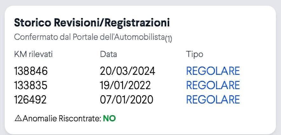The image size is (281, 135).
Task: Click the date 07/01/2020
Action: tap(127, 100)
